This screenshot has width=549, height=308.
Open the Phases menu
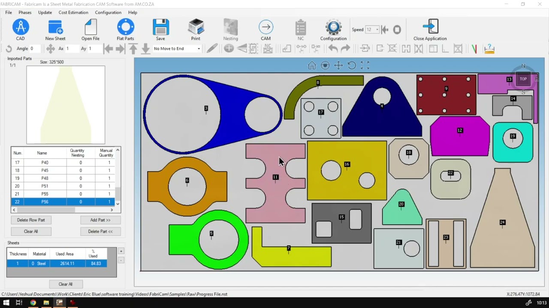(25, 12)
